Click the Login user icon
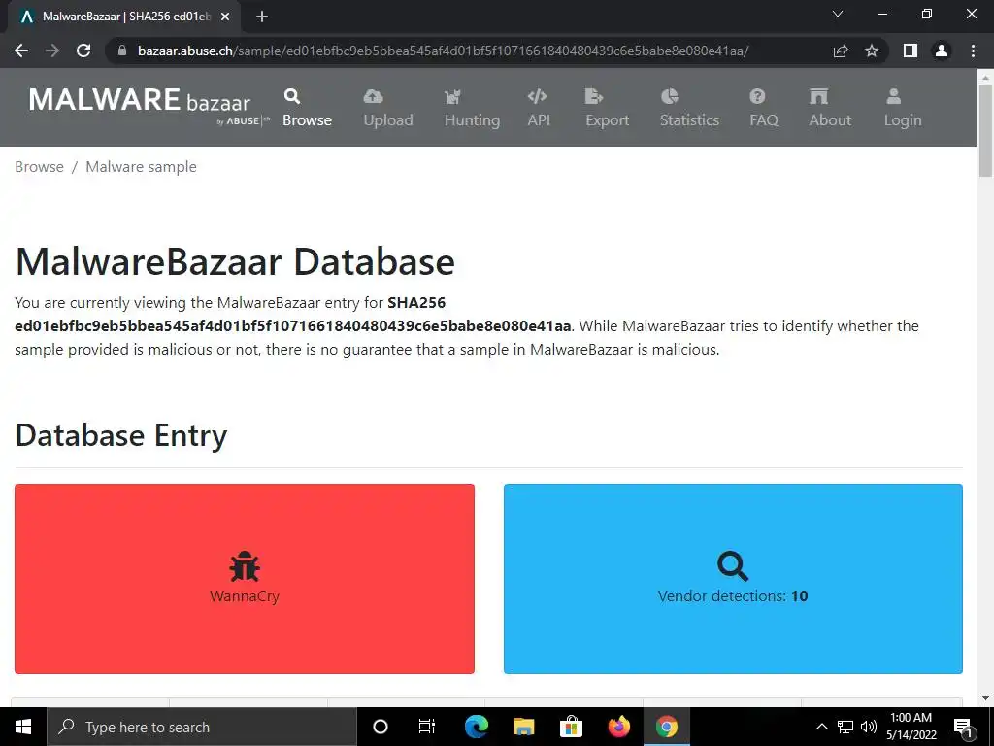This screenshot has width=994, height=746. click(x=893, y=96)
